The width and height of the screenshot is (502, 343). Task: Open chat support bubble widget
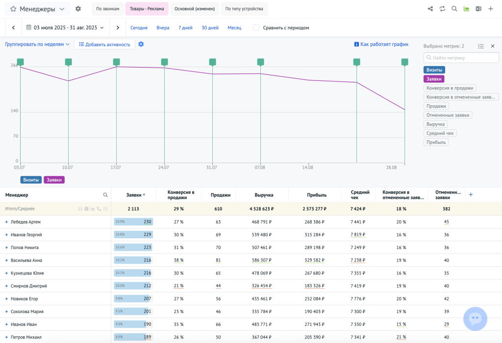475,319
